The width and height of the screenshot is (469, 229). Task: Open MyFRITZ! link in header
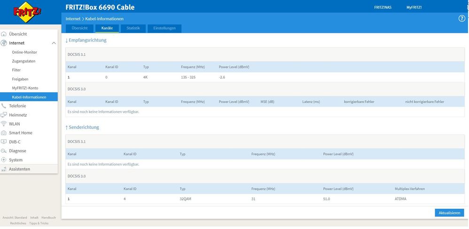point(414,8)
